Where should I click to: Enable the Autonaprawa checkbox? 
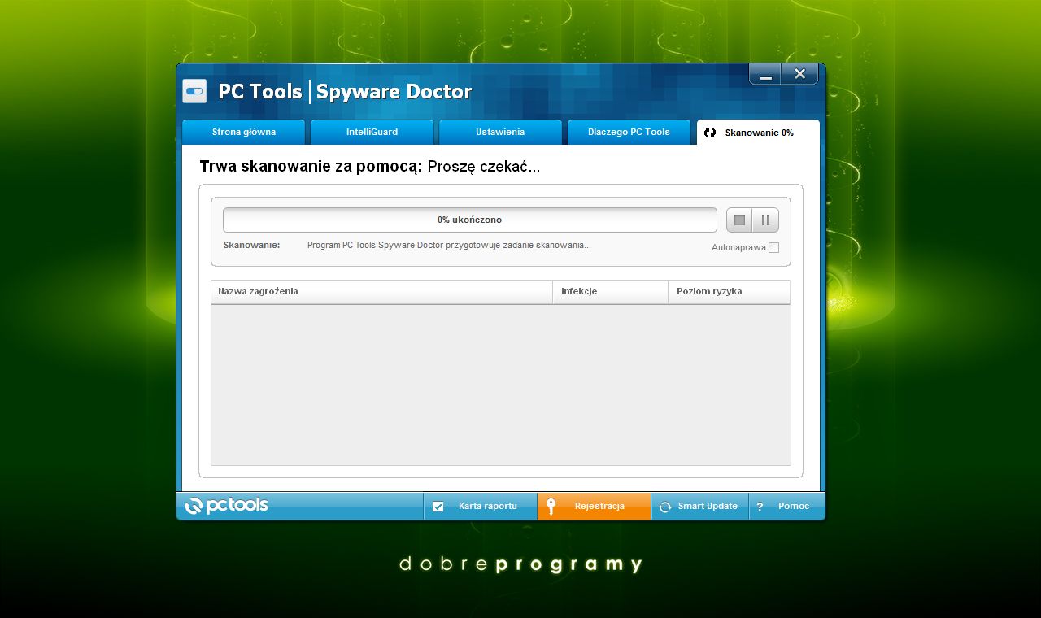pos(773,247)
